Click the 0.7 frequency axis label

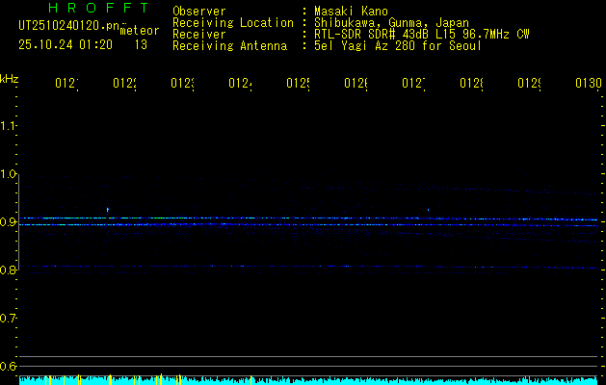tap(8, 319)
